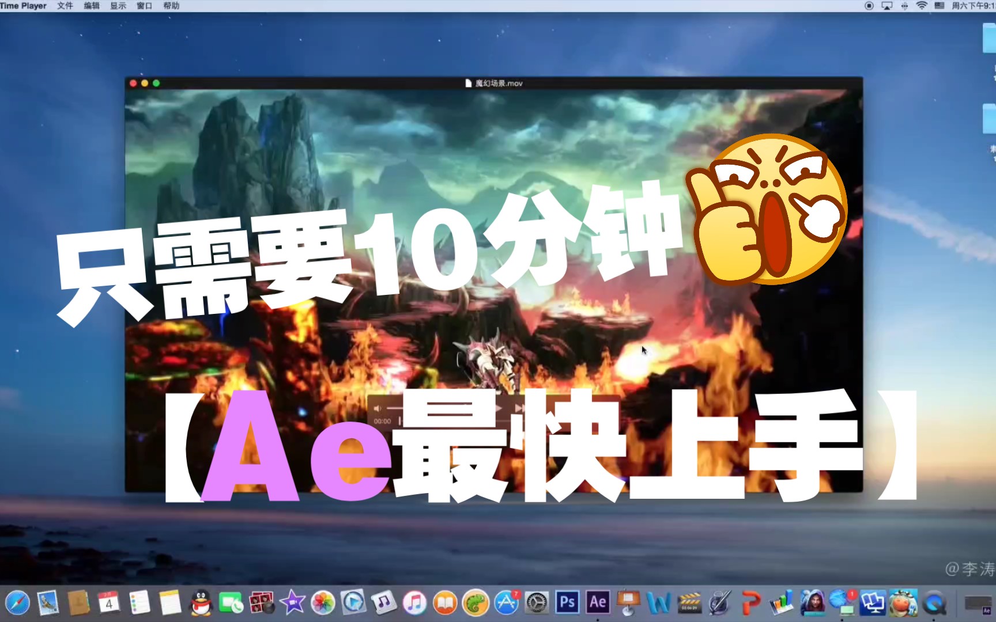Launch GarageBand-style music note icon

[384, 603]
